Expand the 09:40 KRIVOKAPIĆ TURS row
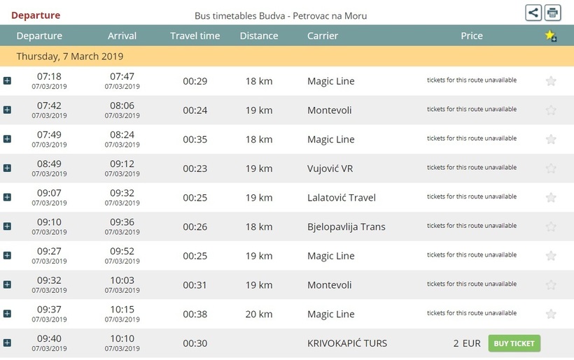 coord(7,343)
